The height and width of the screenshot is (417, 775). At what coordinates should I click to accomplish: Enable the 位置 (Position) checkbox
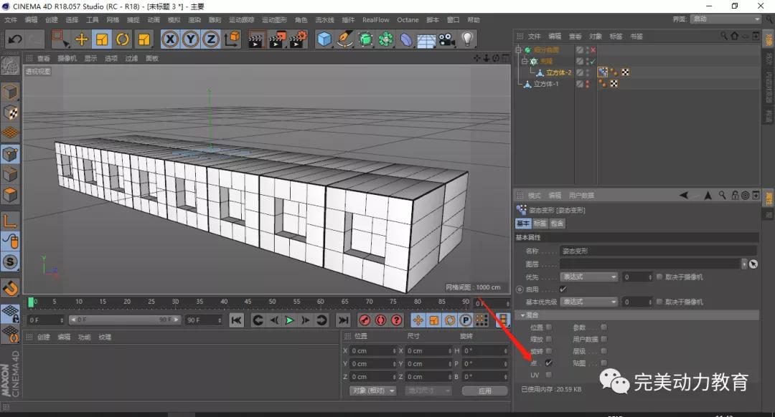click(549, 327)
